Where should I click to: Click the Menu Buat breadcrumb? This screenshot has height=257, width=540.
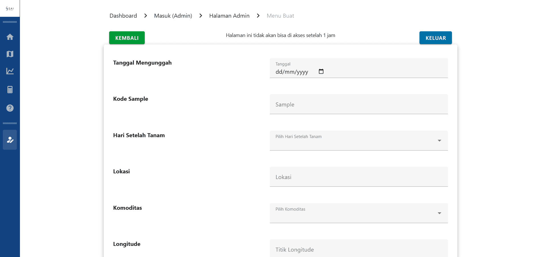(280, 16)
